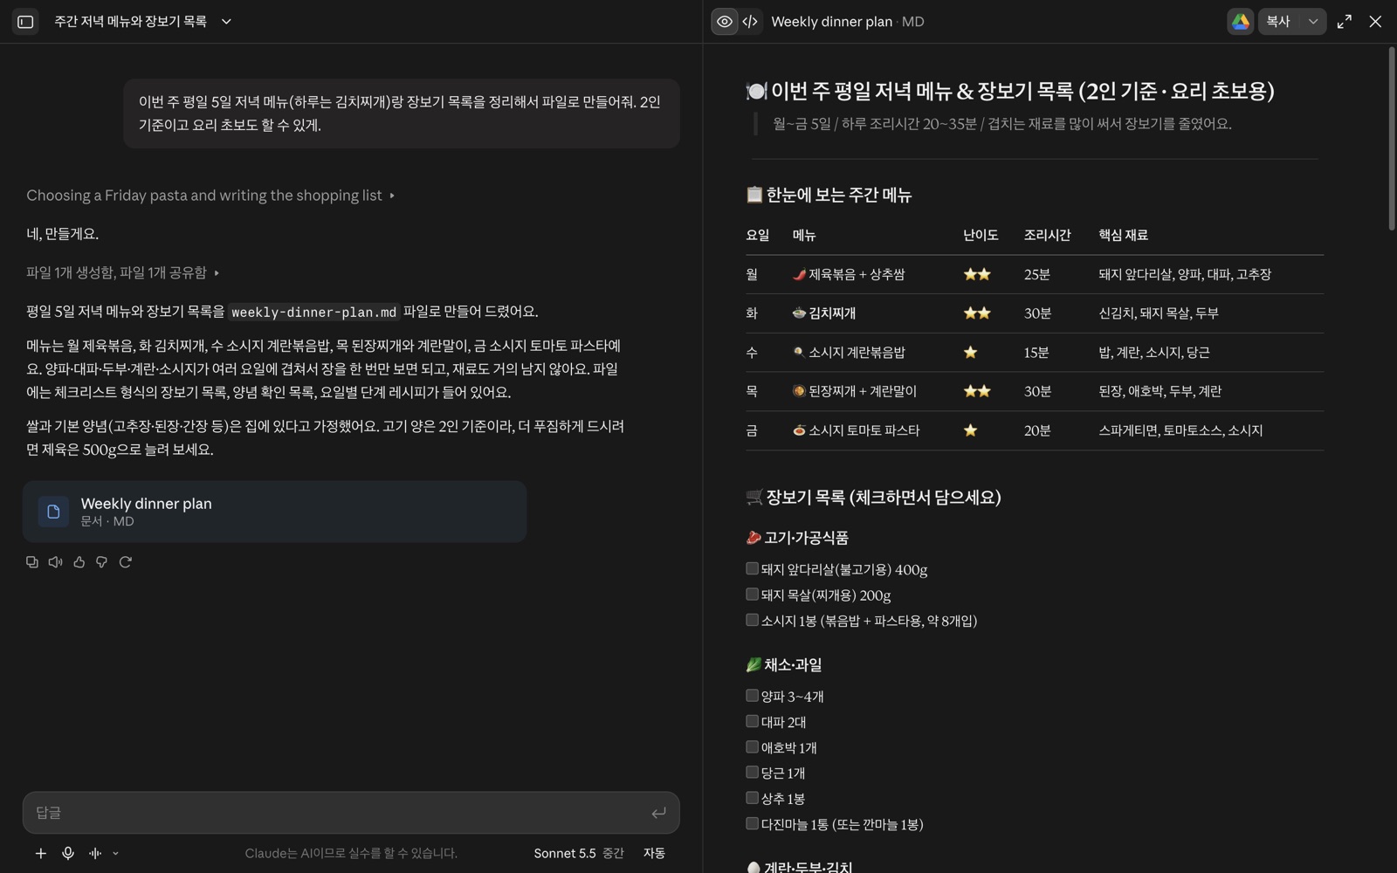Screen dimensions: 1397x873
Task: Open the plus attachment menu
Action: (41, 853)
